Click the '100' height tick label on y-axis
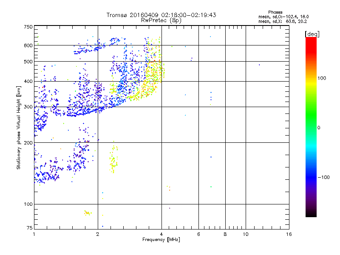Viewport: 340px width, 255px height. click(28, 204)
